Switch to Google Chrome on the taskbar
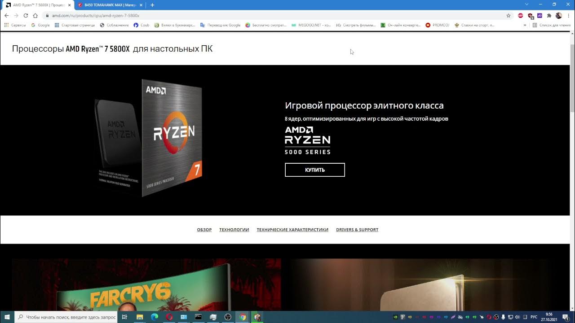Screen dimensions: 575x323 (x=243, y=317)
